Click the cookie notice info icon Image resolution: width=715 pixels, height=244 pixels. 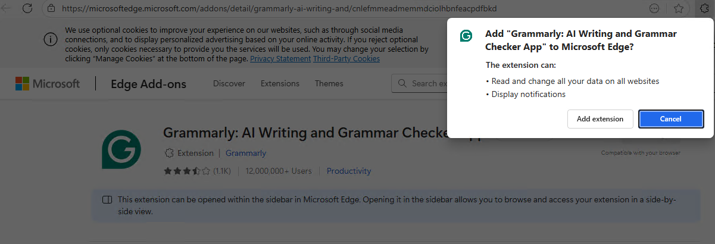coord(51,39)
